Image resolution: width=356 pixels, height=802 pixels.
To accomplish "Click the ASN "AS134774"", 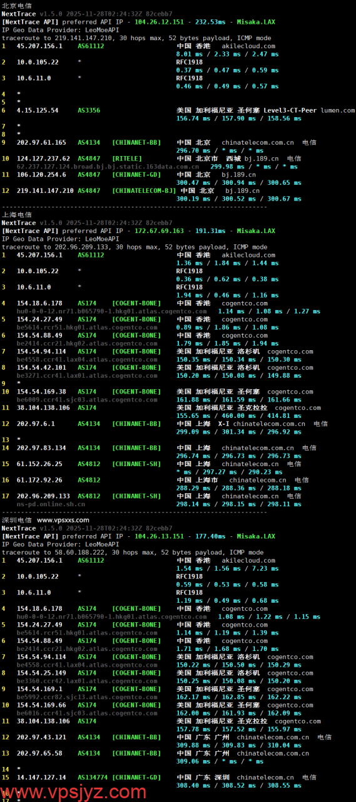I will point(93,778).
